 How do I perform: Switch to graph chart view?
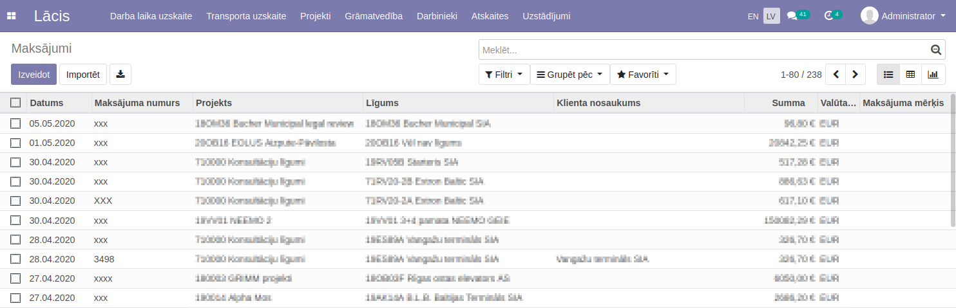[x=932, y=75]
